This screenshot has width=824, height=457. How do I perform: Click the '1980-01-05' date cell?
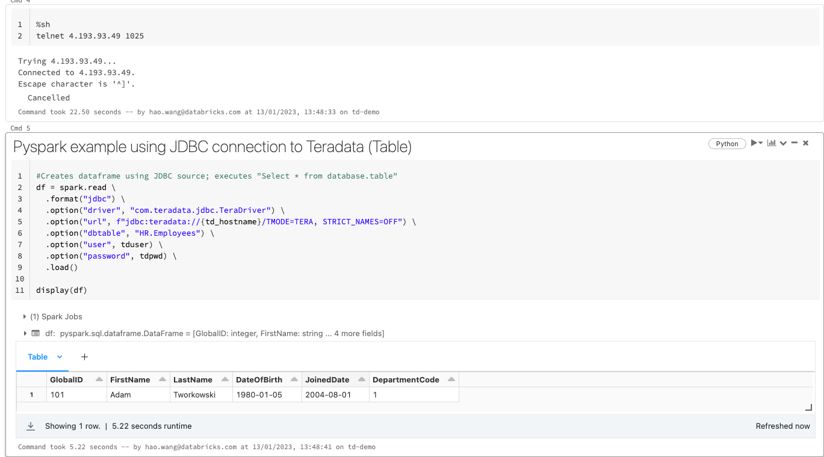click(x=267, y=394)
